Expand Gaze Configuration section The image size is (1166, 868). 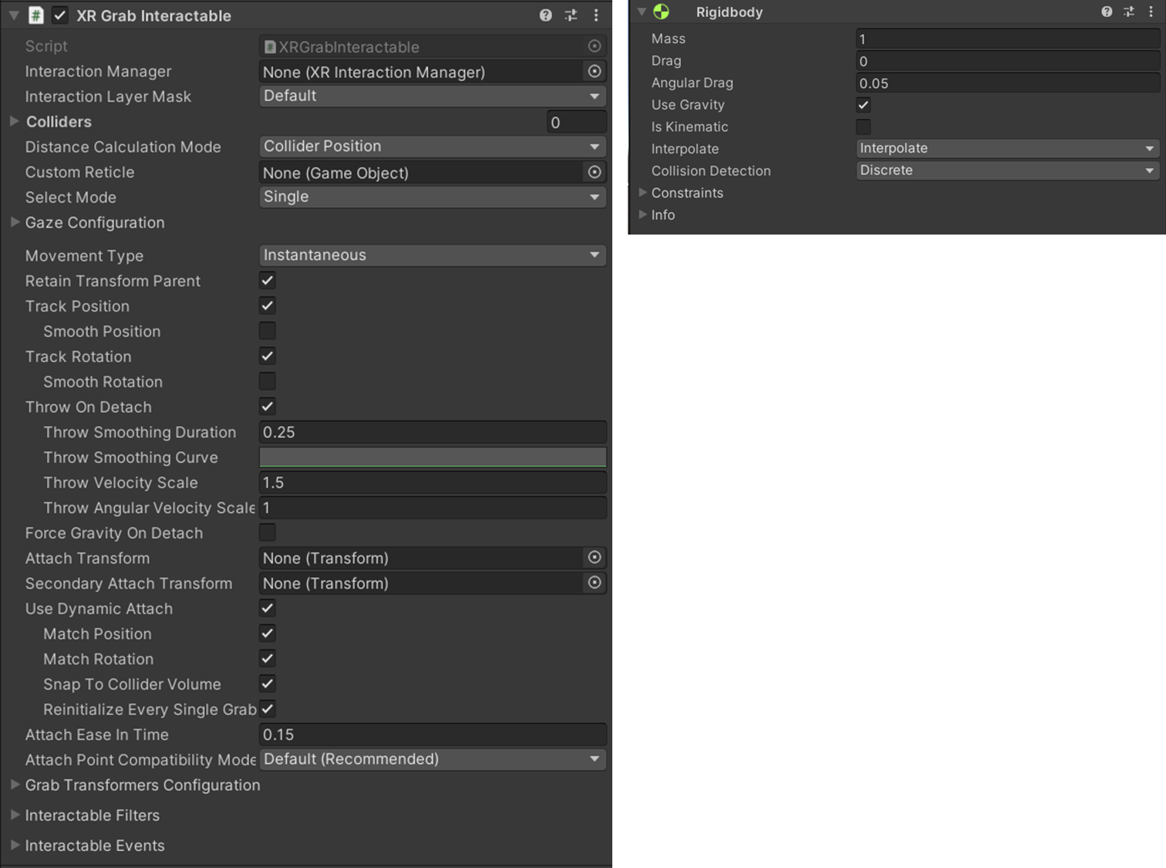click(x=15, y=222)
